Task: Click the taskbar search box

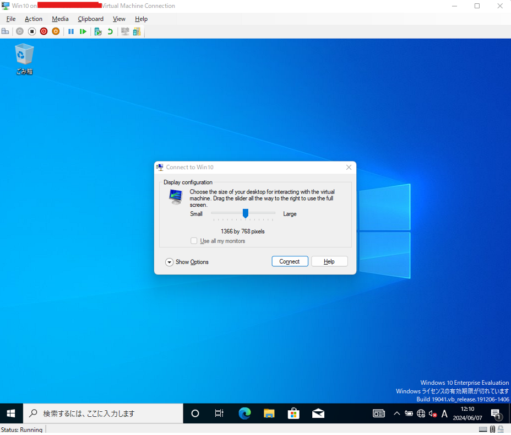Action: pos(103,413)
